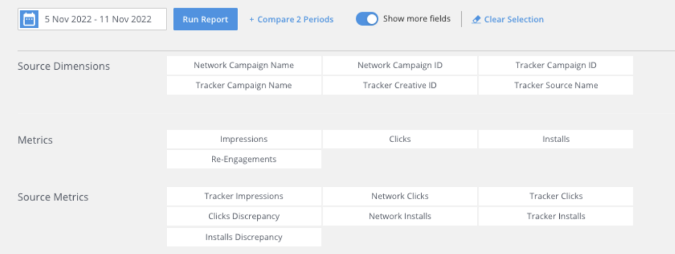Click the Run Report button

click(x=205, y=19)
